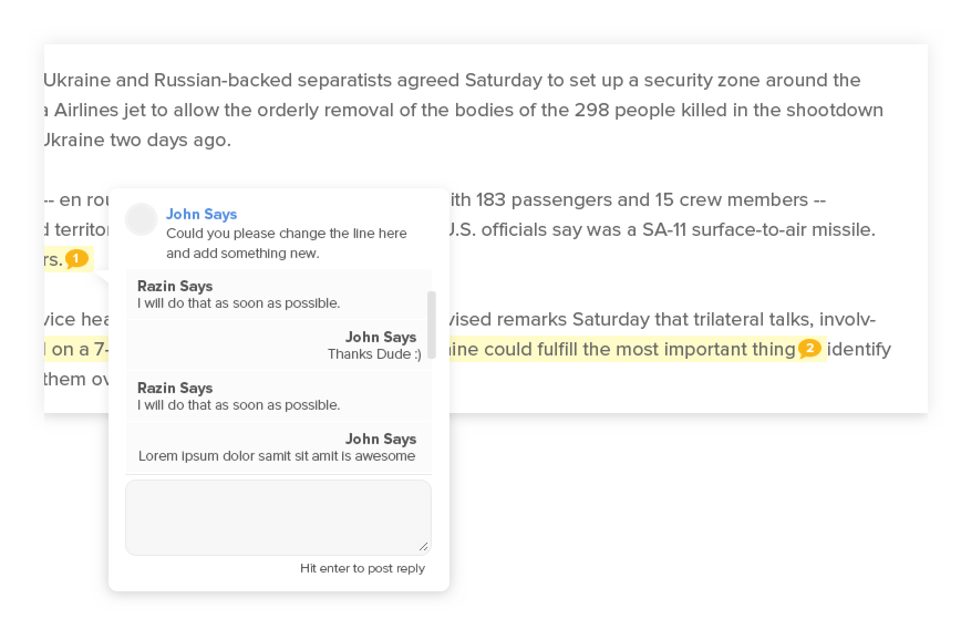Click the text "183 passengers and 15 crew members"
Image resolution: width=961 pixels, height=629 pixels.
click(642, 200)
